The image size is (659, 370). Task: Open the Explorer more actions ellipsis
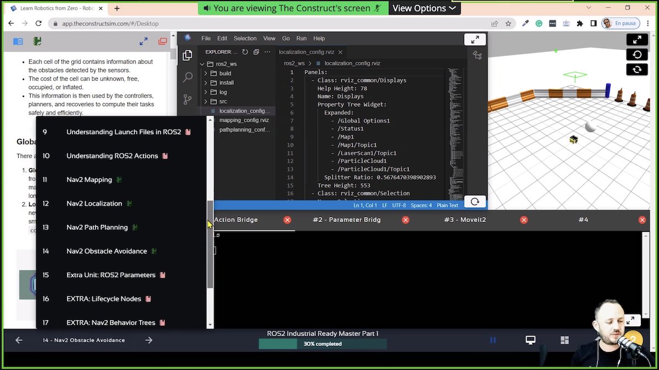(x=268, y=52)
